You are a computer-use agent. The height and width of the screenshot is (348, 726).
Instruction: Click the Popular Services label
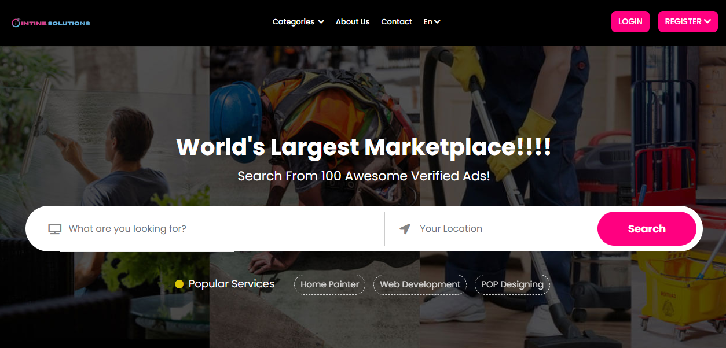[x=231, y=284]
